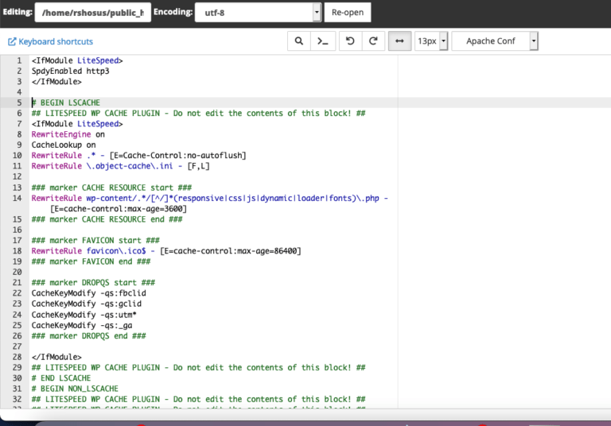
Task: Click '### marker DROPQS end ###'
Action: tap(89, 335)
